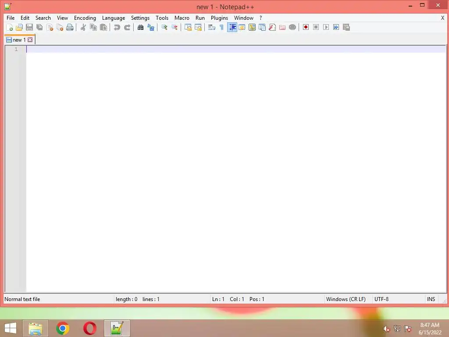Redo the action using toolbar arrow
The width and height of the screenshot is (449, 337).
coord(127,27)
